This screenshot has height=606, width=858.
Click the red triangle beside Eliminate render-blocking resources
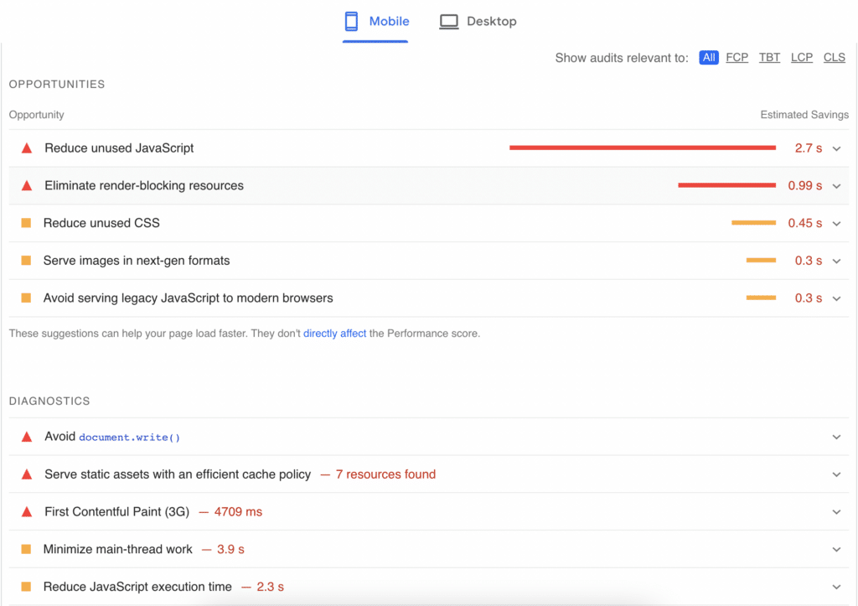pos(26,185)
